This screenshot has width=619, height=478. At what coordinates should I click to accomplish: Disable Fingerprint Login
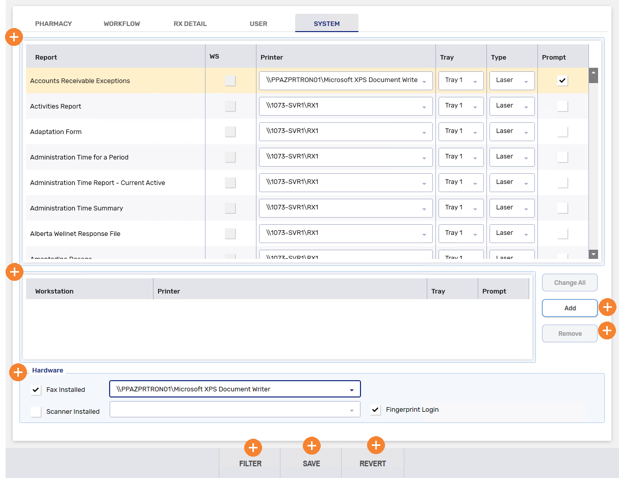pyautogui.click(x=375, y=409)
